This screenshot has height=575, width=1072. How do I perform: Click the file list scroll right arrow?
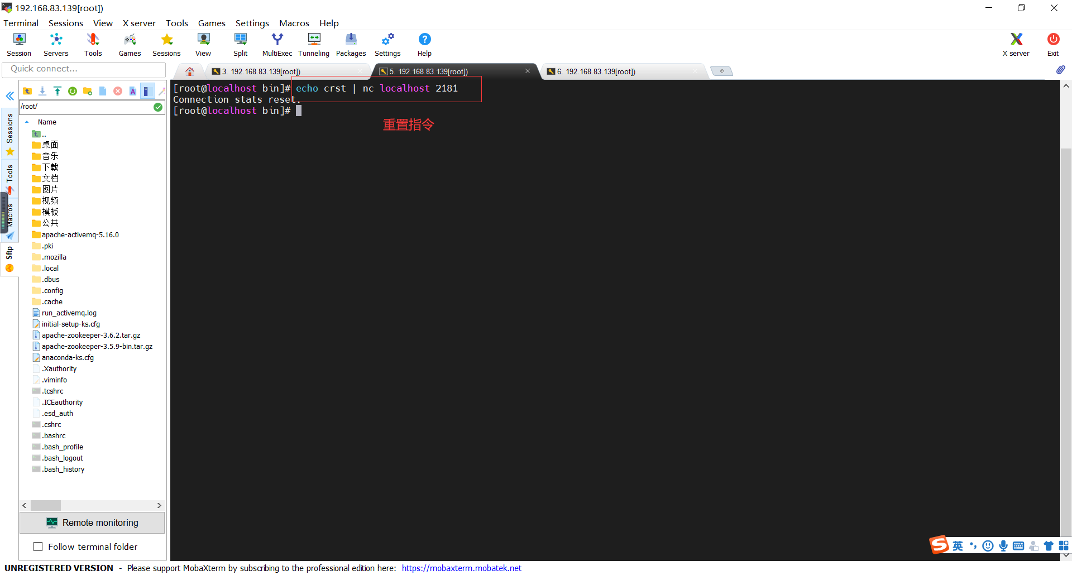pos(159,505)
